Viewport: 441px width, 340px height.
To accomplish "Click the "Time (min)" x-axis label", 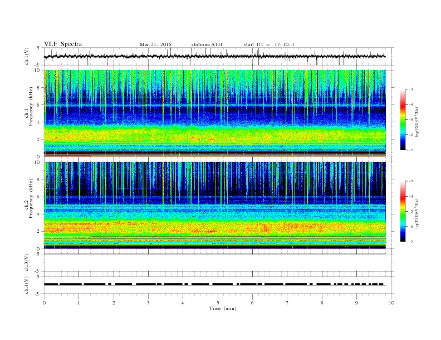I will [223, 308].
